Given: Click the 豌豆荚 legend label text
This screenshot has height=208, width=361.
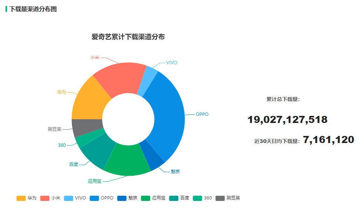Looking at the screenshot, I should [233, 198].
